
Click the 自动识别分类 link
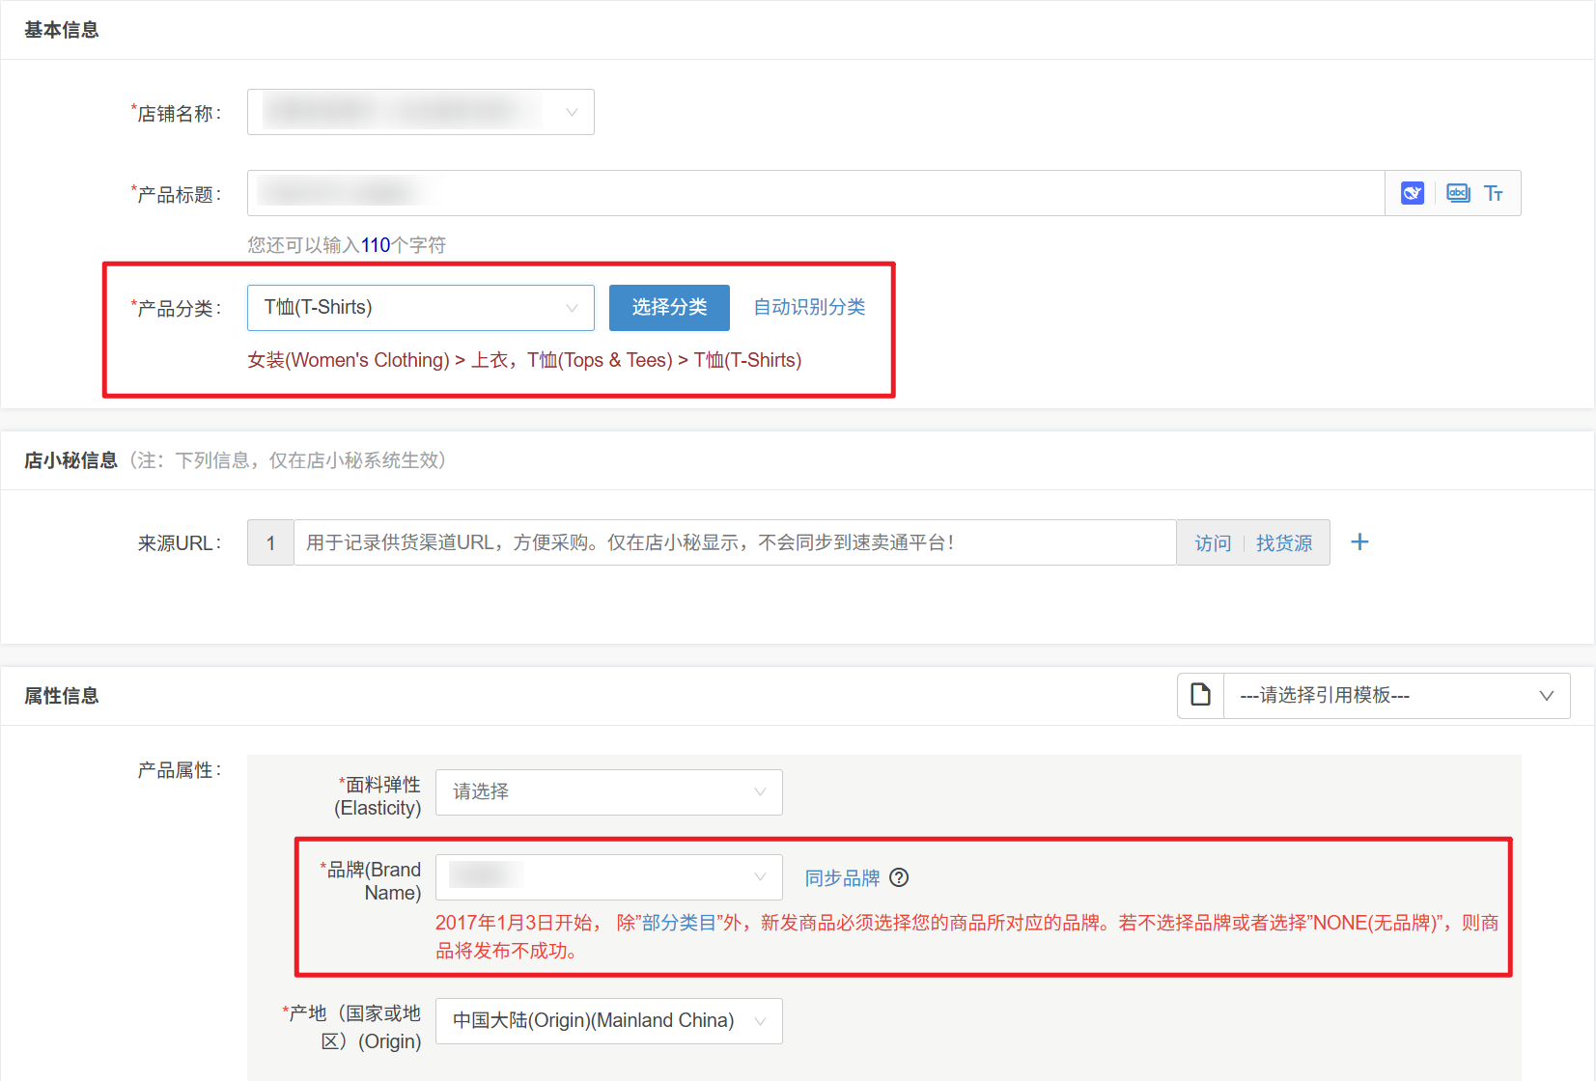tap(809, 307)
